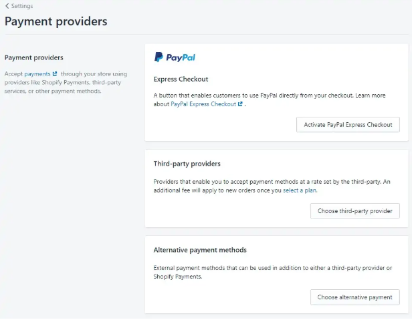Screen dimensions: 412x320
Task: Follow the 'select a plan' link
Action: (300, 190)
